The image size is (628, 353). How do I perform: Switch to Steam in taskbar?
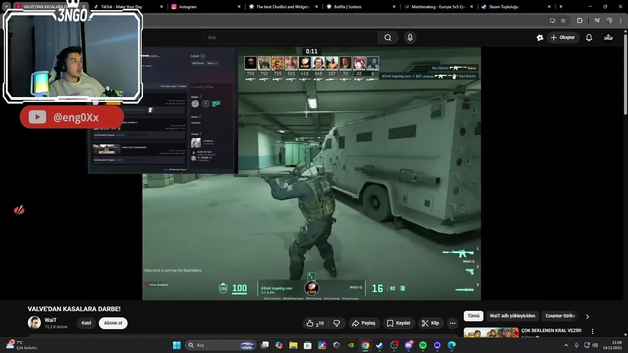(379, 345)
